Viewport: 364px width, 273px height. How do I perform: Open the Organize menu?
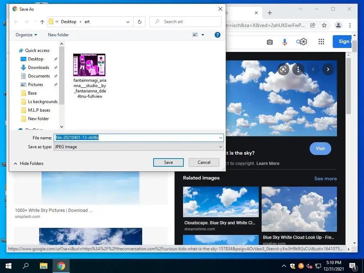click(x=26, y=35)
